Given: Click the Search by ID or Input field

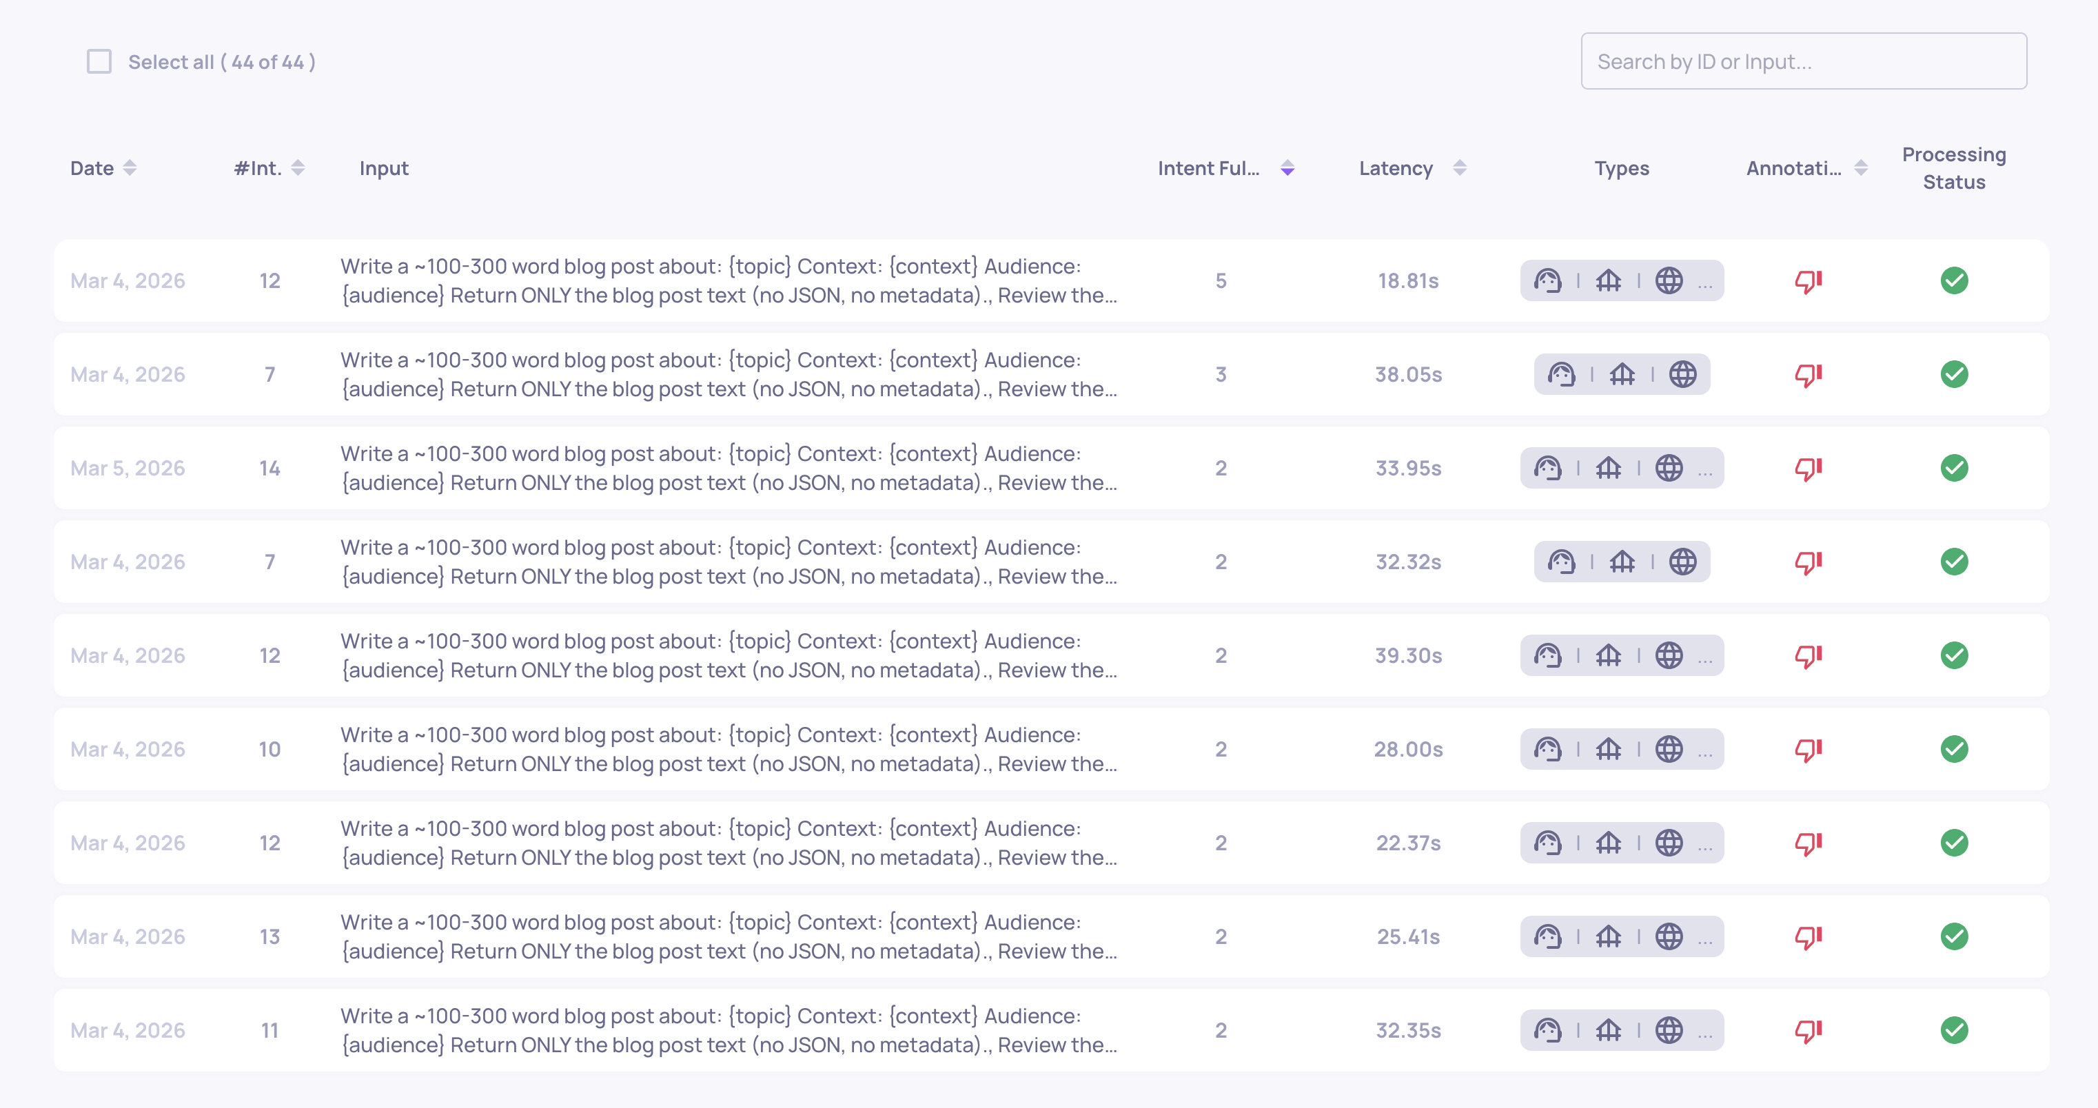Looking at the screenshot, I should coord(1803,62).
